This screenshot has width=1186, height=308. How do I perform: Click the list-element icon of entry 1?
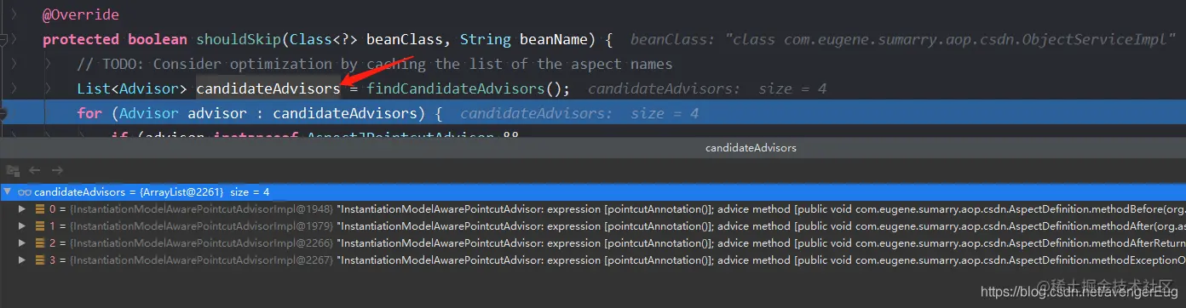tap(40, 225)
